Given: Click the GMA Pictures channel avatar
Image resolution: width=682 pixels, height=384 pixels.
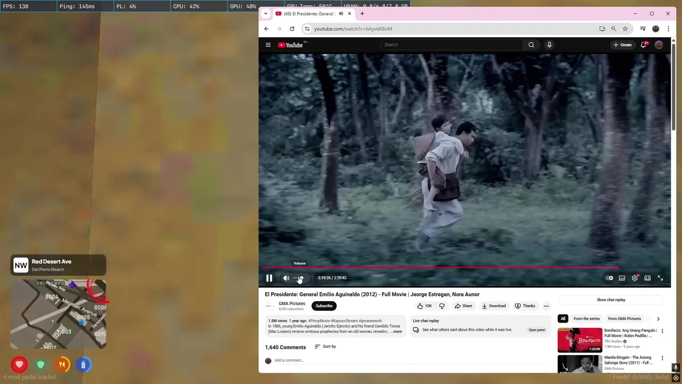Looking at the screenshot, I should 270,306.
